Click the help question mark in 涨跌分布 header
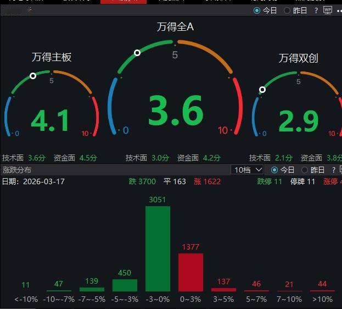Screen dimensions: 342x309 click(333, 170)
